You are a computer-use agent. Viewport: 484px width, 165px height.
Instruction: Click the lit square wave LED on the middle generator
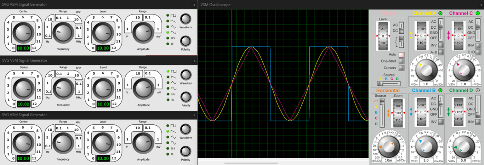168,71
